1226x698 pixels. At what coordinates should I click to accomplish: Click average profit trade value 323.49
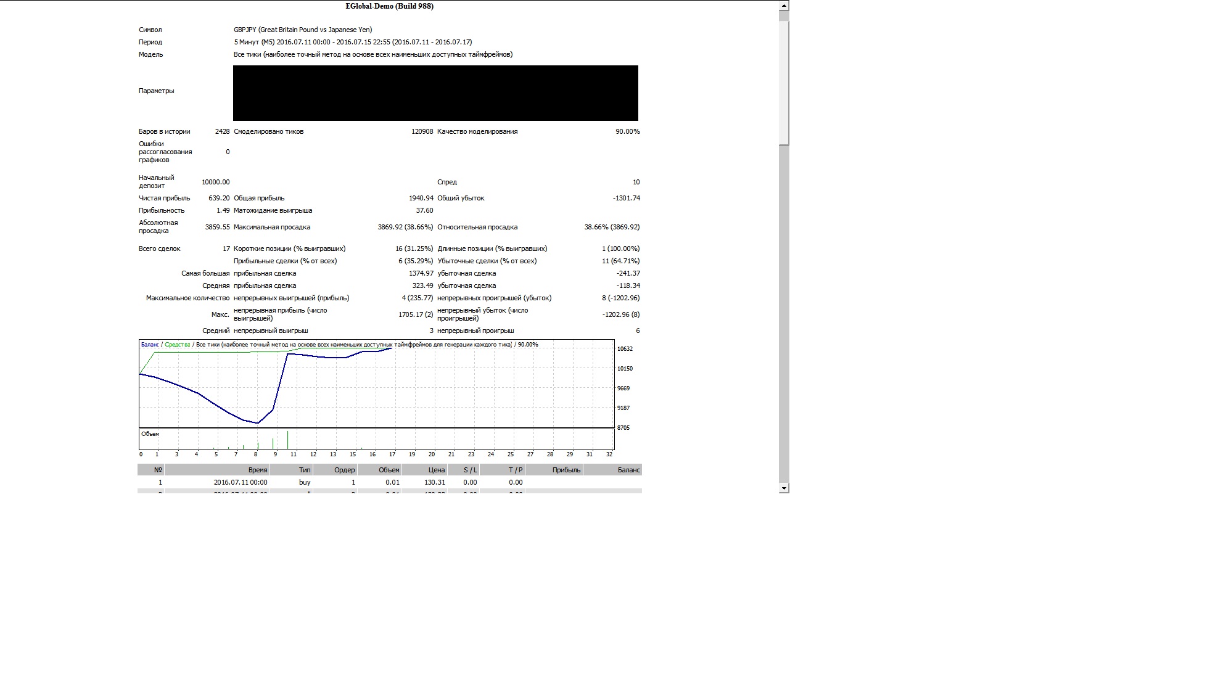tap(423, 285)
